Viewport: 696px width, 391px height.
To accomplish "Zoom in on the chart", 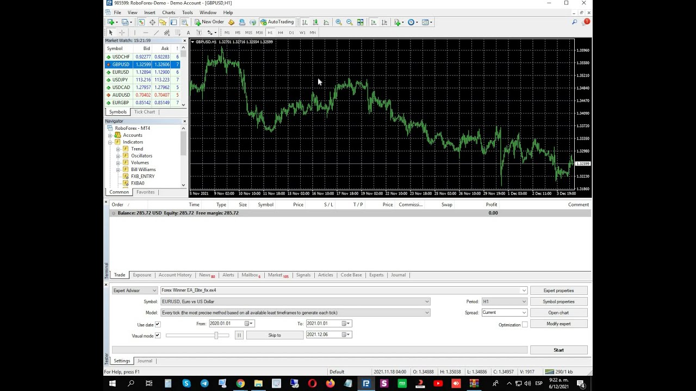I will pyautogui.click(x=339, y=22).
